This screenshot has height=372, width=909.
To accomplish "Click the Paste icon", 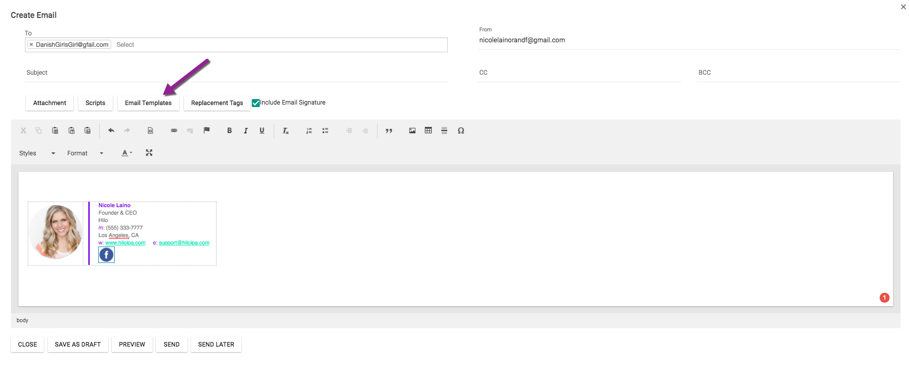I will tap(55, 130).
